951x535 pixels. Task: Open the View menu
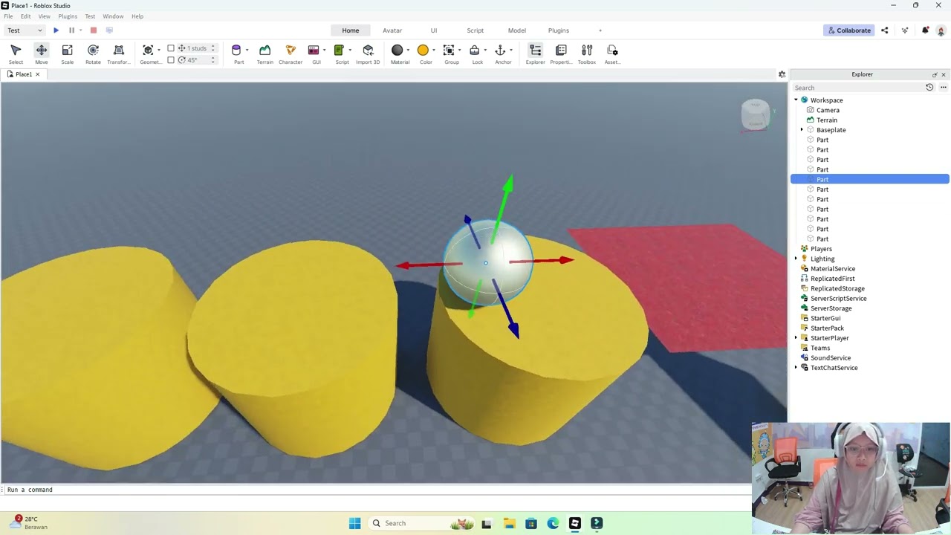pos(45,16)
